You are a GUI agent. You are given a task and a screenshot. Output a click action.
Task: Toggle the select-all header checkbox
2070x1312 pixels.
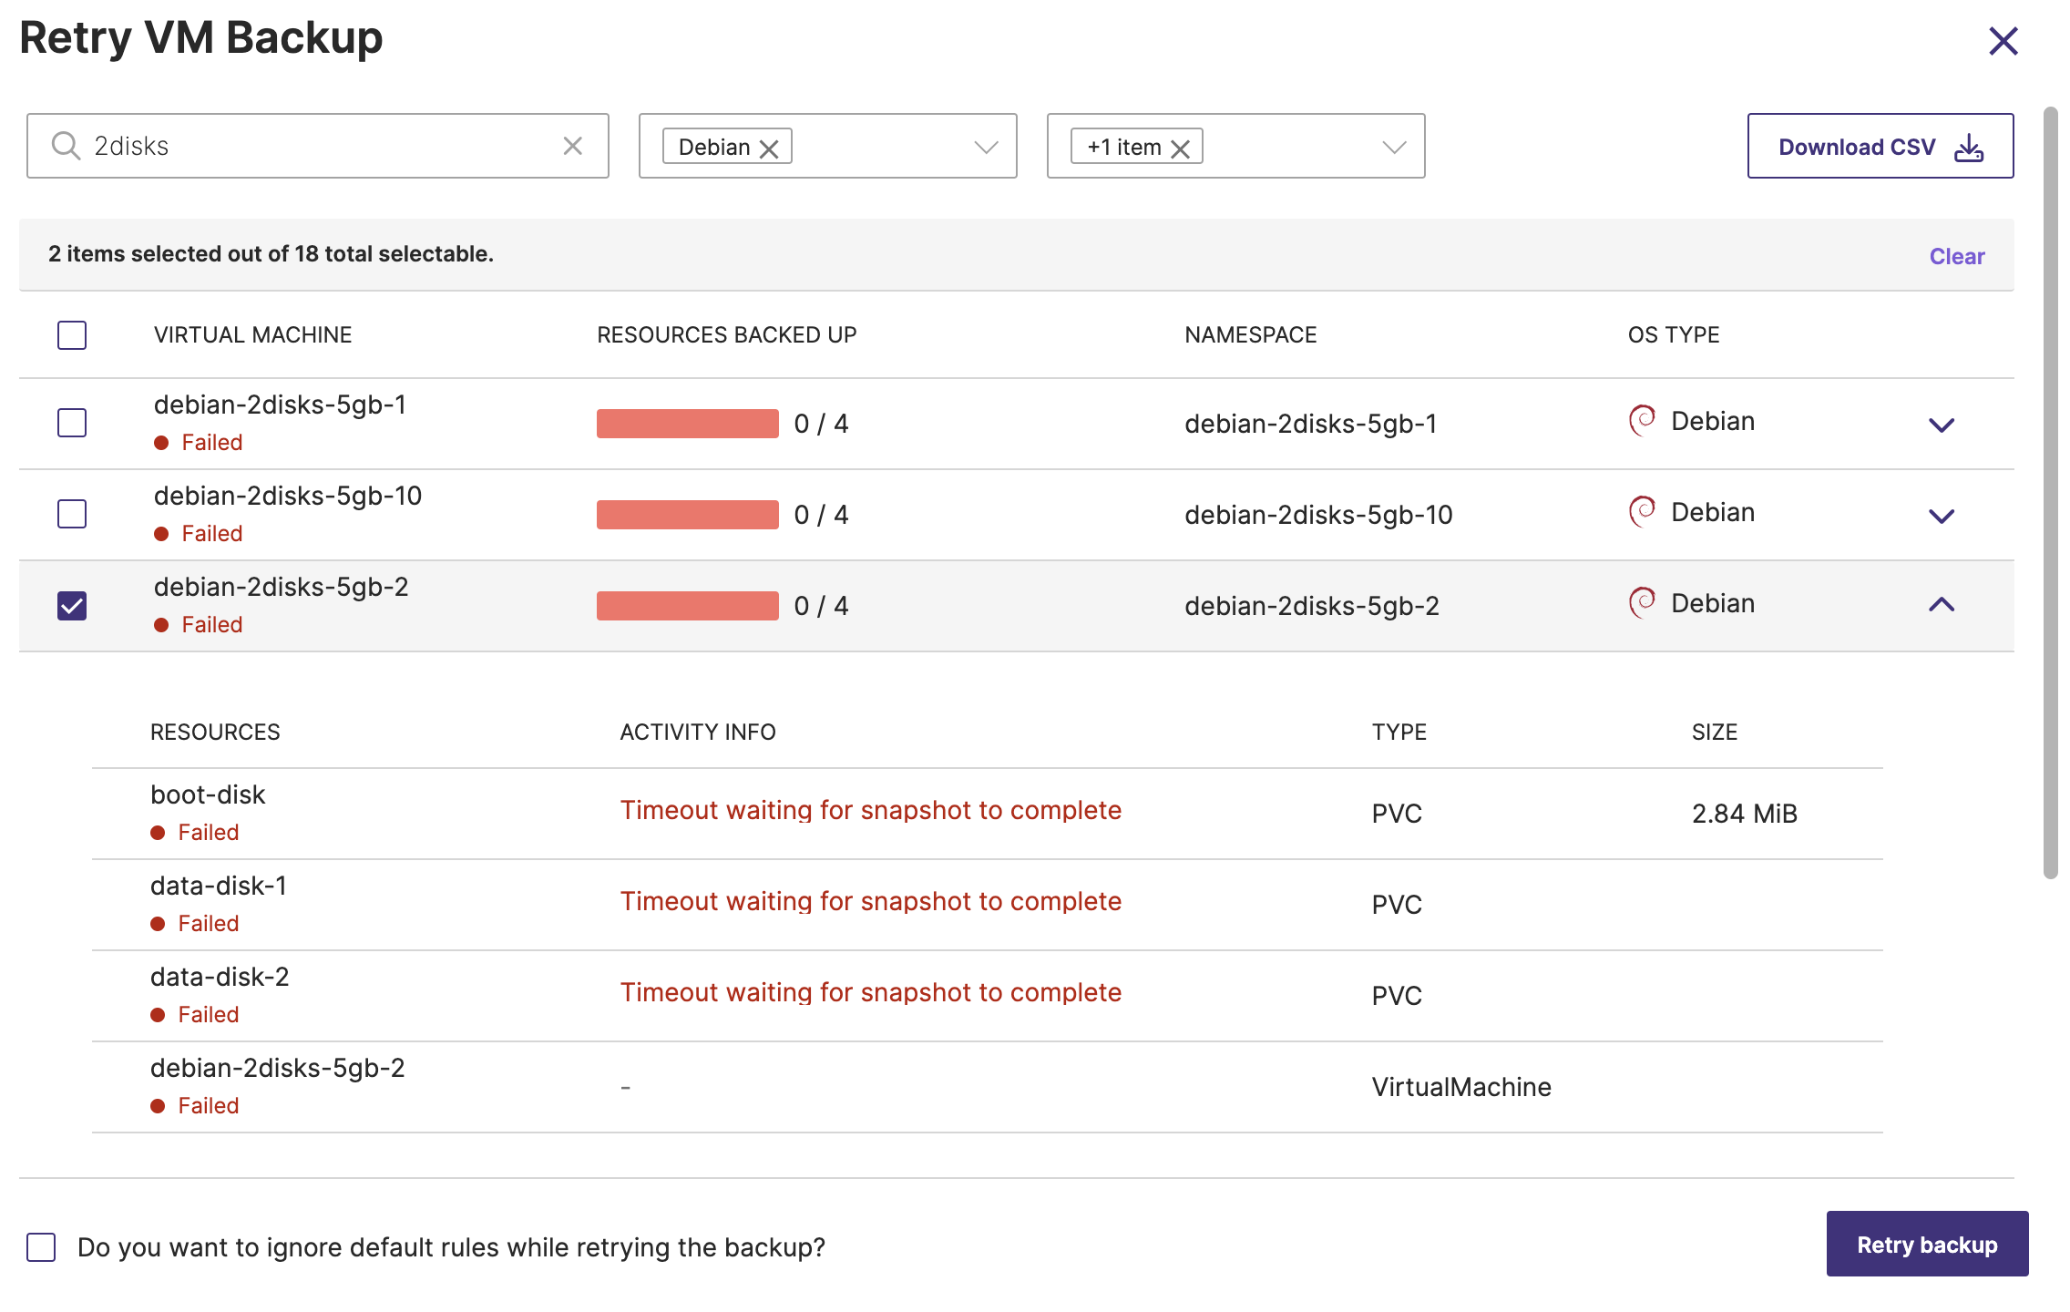72,335
